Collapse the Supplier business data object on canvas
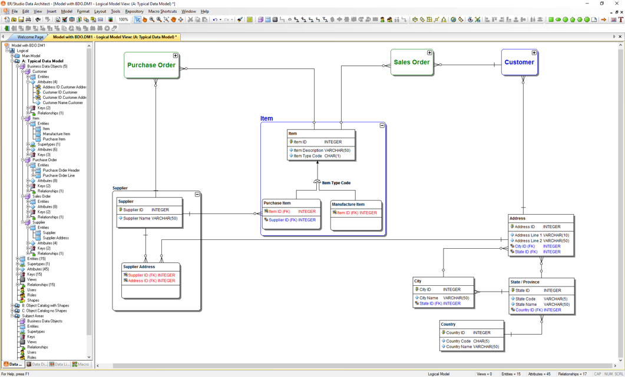 197,194
